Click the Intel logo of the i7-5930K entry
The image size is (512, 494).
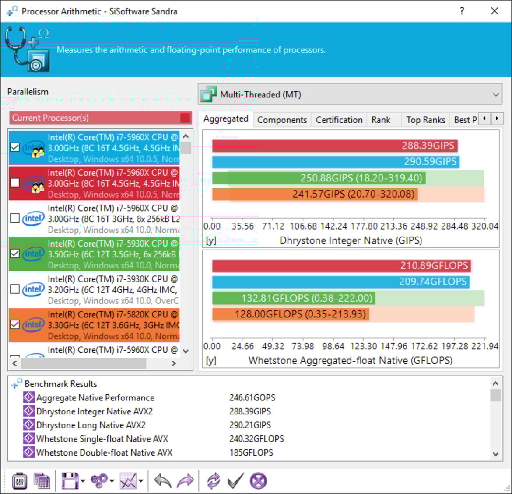[33, 254]
